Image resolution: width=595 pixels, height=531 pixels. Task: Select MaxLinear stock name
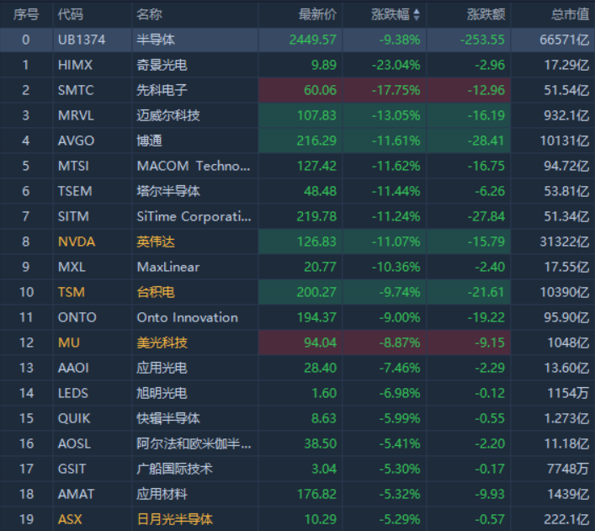pyautogui.click(x=168, y=267)
